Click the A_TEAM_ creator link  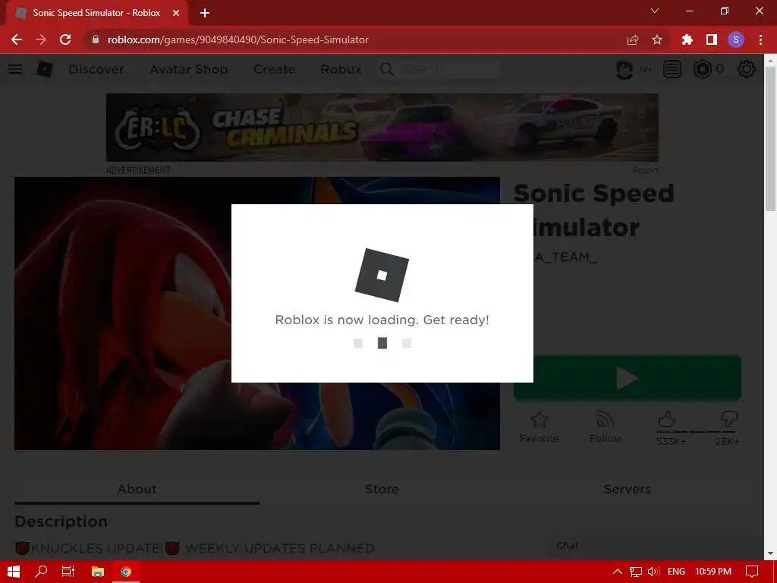[x=566, y=257]
